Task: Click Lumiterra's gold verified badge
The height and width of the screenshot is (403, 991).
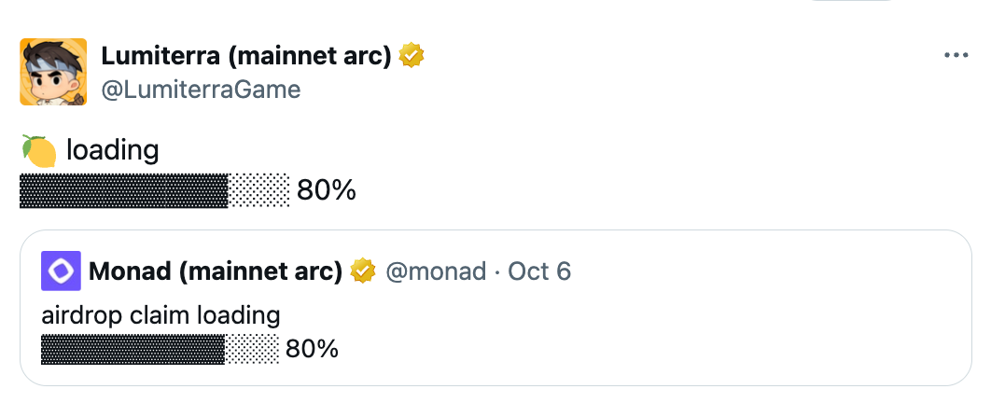Action: pyautogui.click(x=412, y=56)
